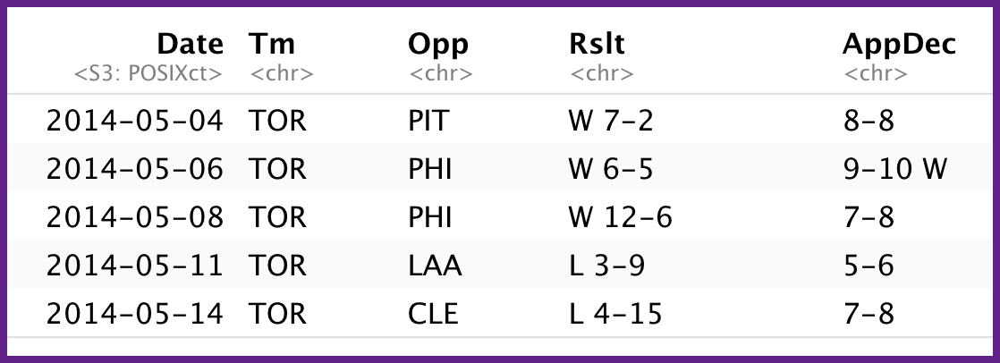Click the Date column header
Screen dimensions: 1000x363
[190, 44]
